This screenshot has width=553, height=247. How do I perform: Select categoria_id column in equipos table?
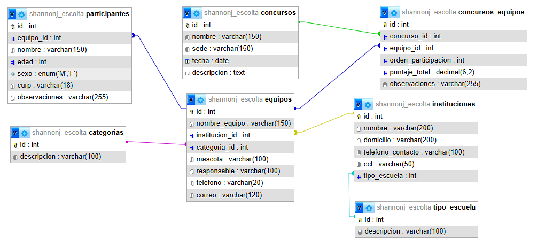[240, 147]
